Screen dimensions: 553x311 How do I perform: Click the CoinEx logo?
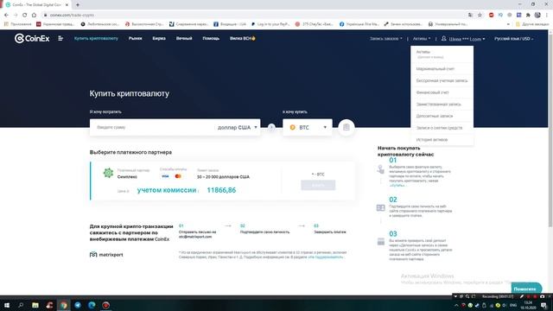32,38
